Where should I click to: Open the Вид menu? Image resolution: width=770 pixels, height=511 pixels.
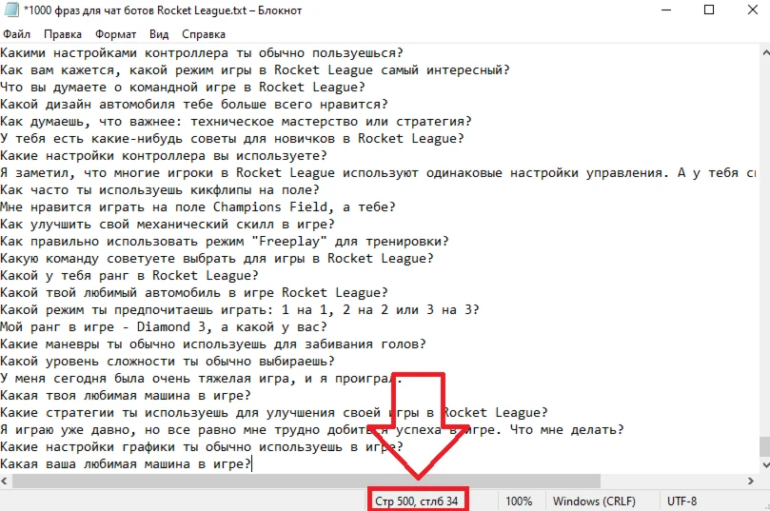(x=159, y=34)
